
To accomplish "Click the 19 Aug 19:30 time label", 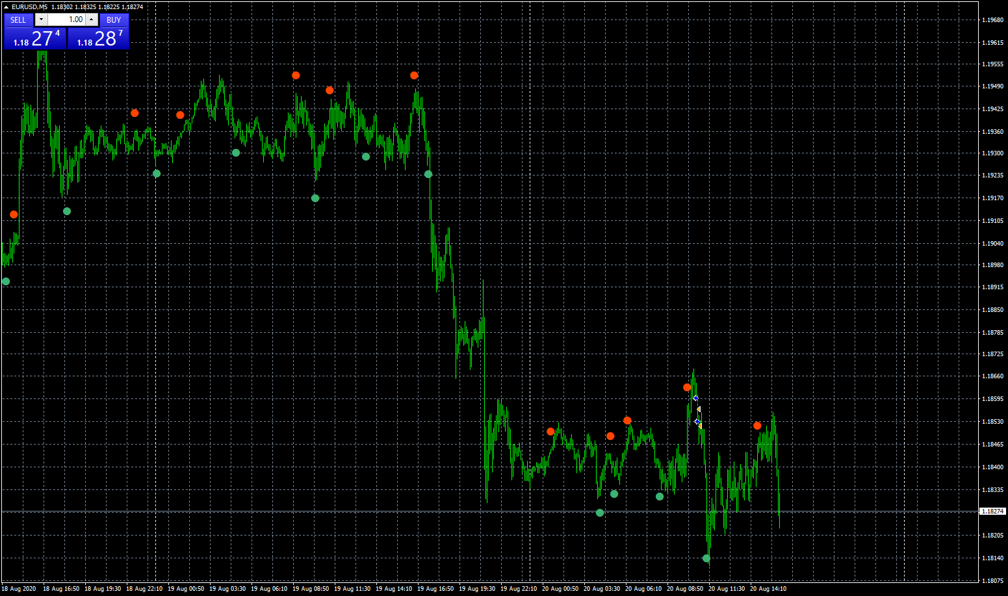I will click(477, 589).
